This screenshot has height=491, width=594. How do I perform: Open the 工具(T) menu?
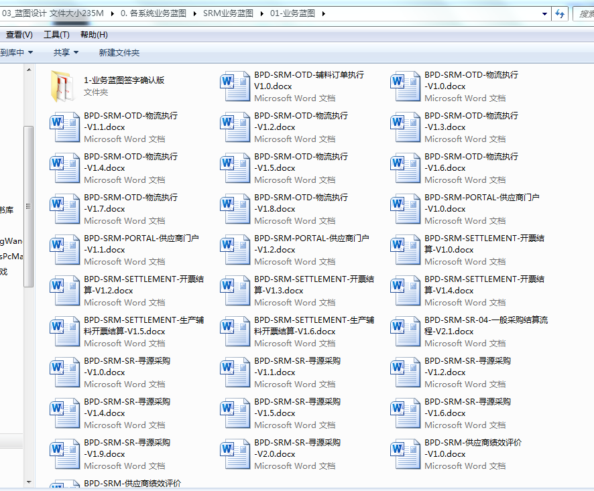[56, 35]
